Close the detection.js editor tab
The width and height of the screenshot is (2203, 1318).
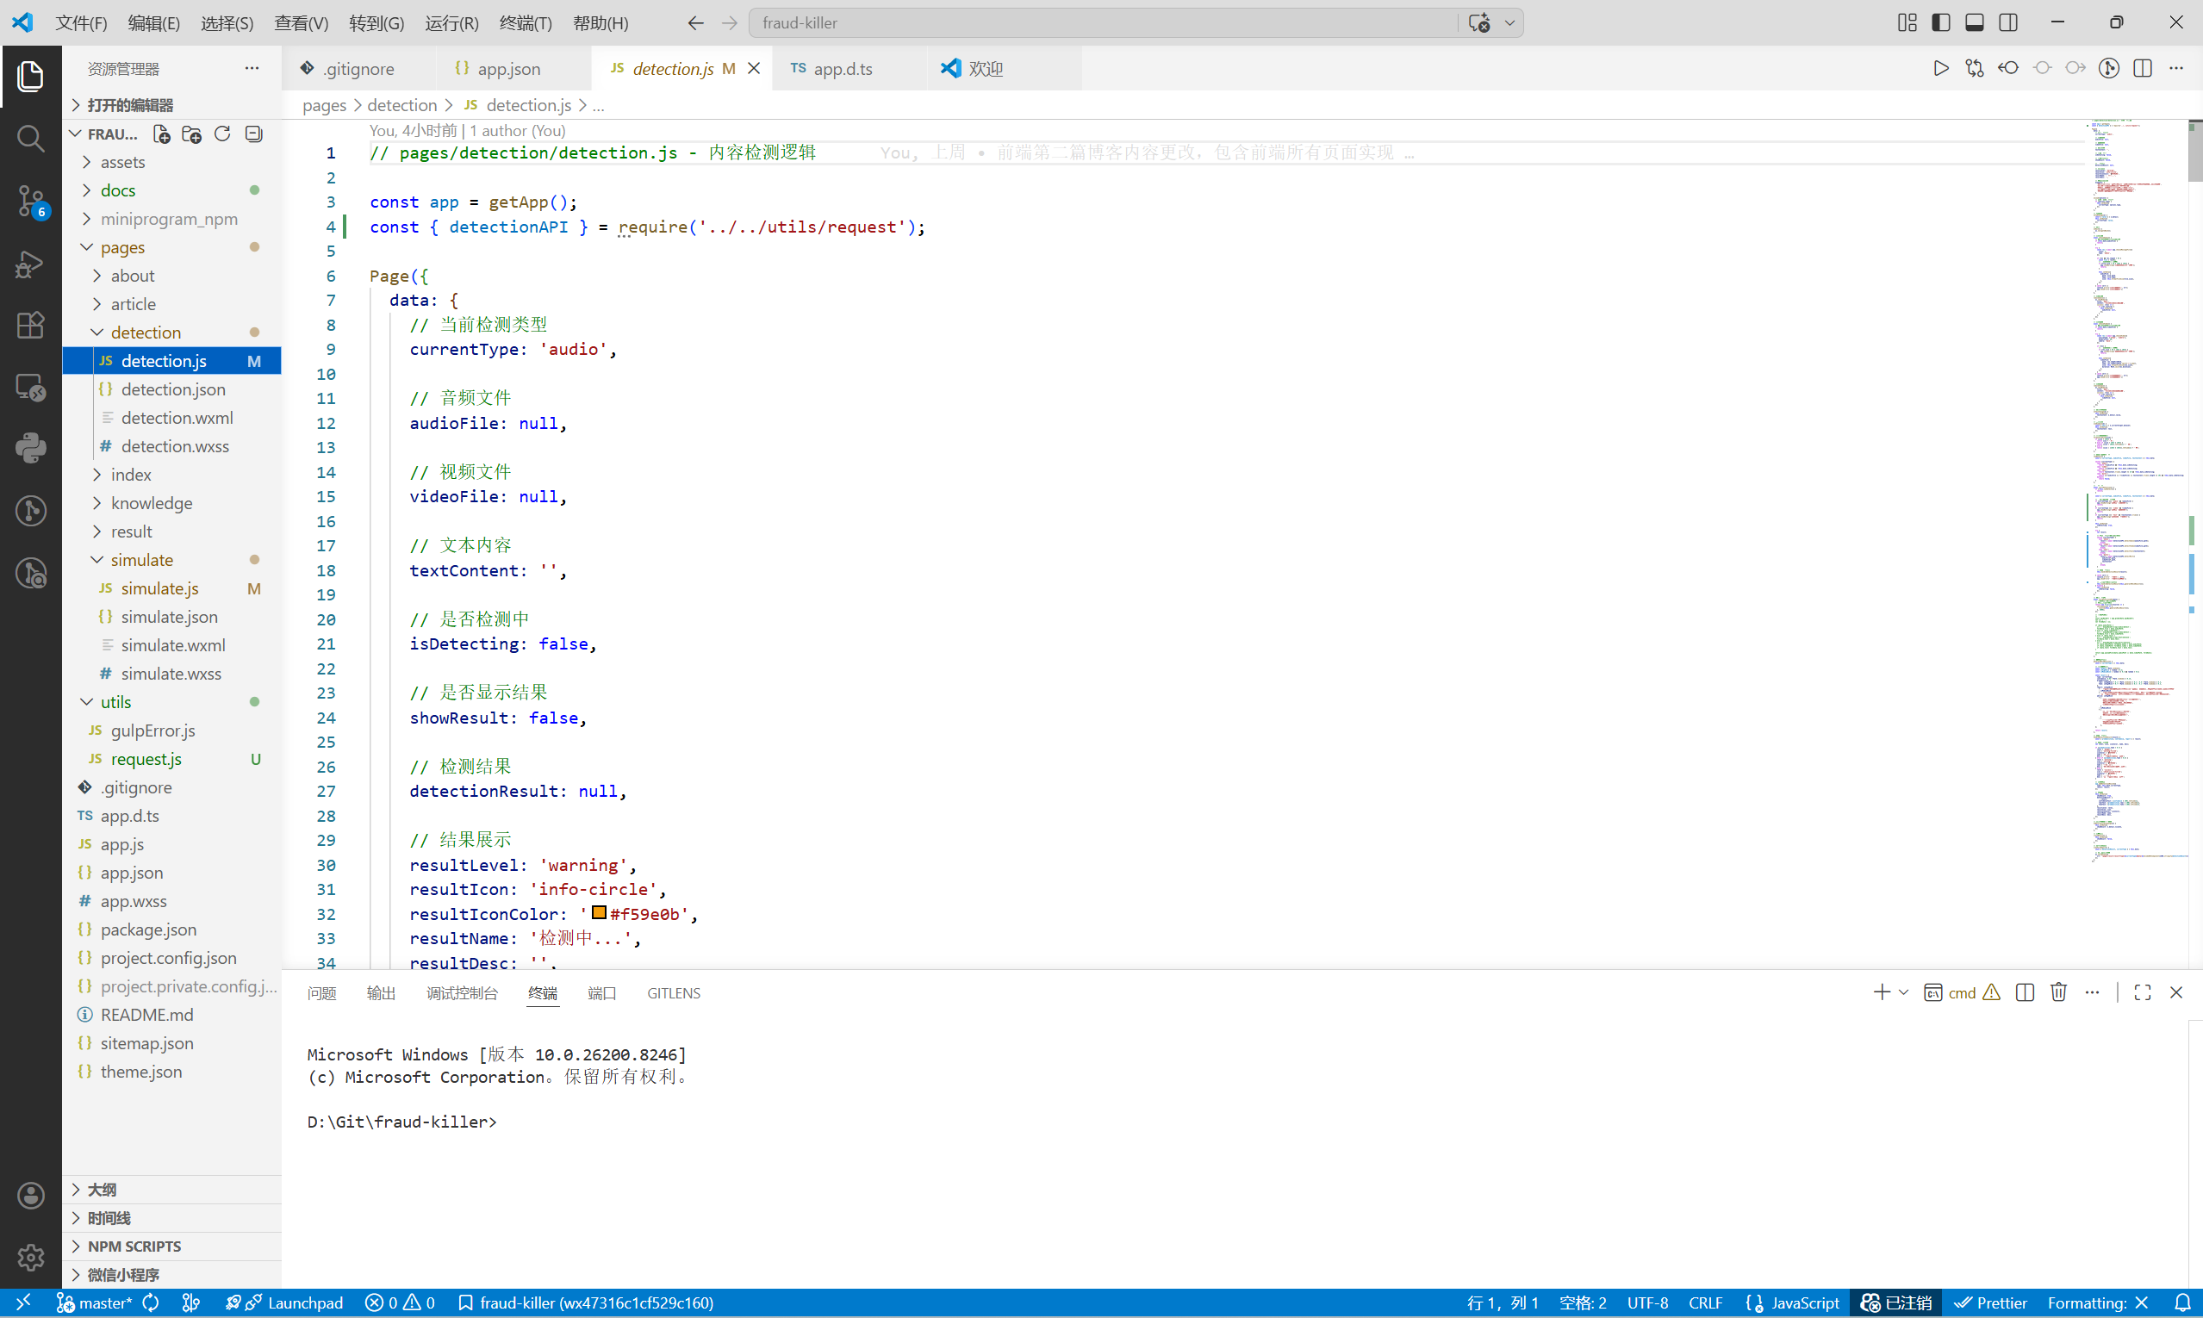tap(754, 68)
